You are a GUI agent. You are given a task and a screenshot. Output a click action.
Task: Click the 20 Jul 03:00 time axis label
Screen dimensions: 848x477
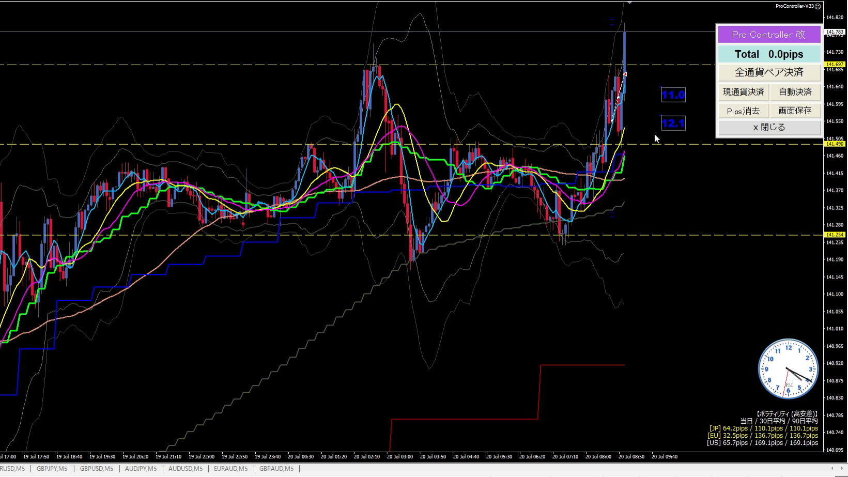coord(400,457)
